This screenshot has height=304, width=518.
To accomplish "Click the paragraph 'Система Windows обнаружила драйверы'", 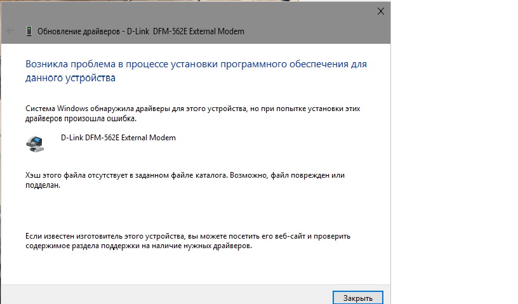I will click(x=192, y=114).
